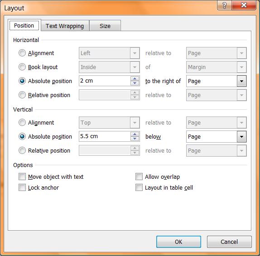Screen dimensions: 260x256
Task: Increase vertical absolute position with up arrow
Action: point(135,134)
